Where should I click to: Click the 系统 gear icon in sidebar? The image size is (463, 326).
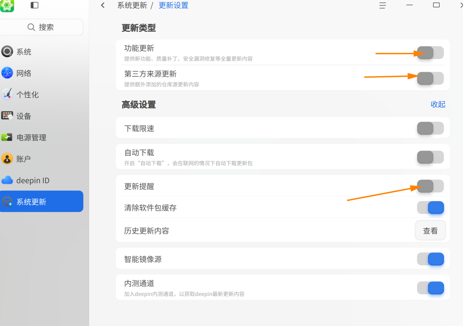coord(7,52)
